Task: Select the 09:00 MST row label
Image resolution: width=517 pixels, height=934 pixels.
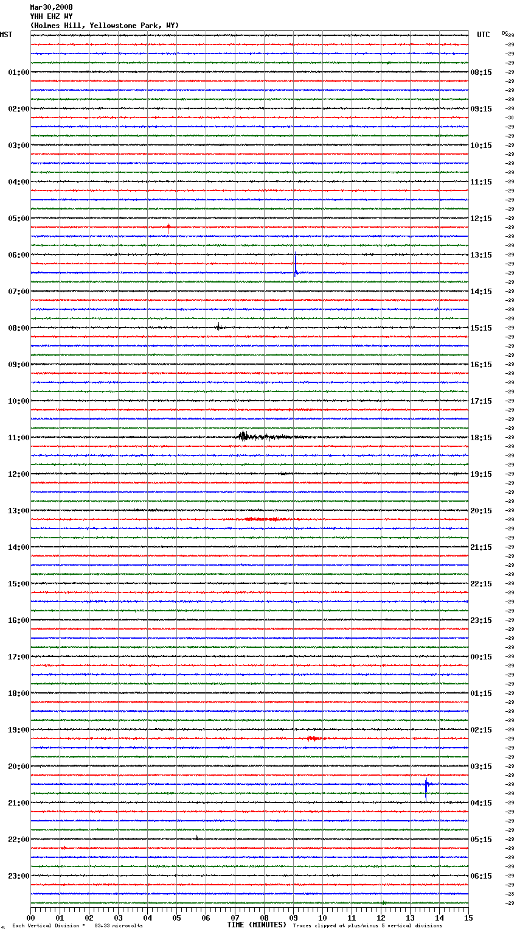Action: (19, 365)
